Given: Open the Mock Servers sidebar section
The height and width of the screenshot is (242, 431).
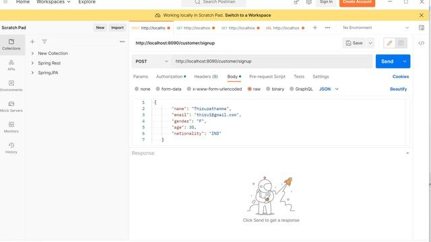Looking at the screenshot, I should 11,106.
